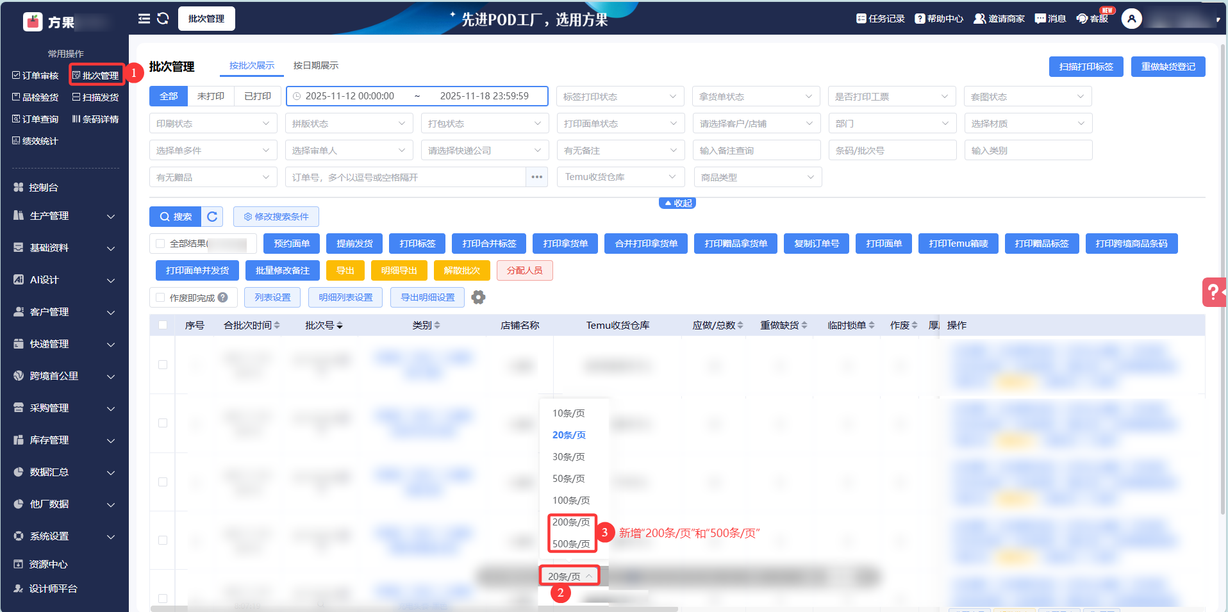Expand 生产管理 in sidebar
Screen dimensions: 1228x612
pos(64,216)
